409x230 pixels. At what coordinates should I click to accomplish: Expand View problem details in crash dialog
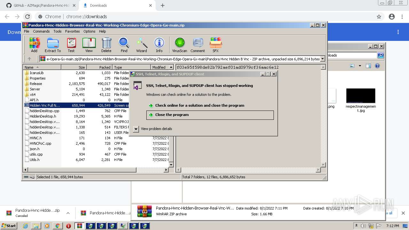[136, 129]
